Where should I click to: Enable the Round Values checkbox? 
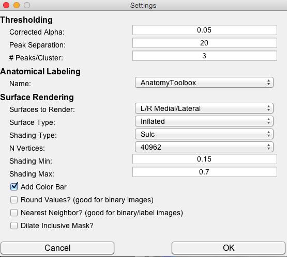coord(14,200)
